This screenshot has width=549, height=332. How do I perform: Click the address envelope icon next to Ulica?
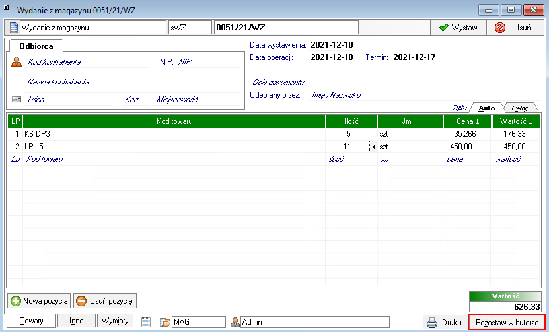[17, 100]
